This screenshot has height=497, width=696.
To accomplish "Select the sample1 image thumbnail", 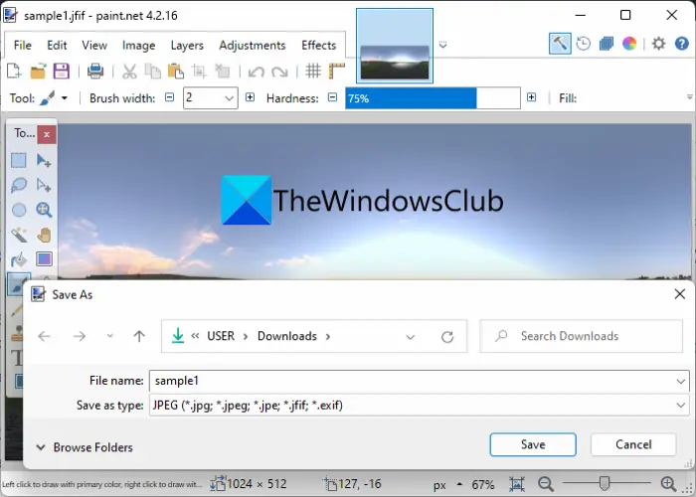I will tap(395, 46).
